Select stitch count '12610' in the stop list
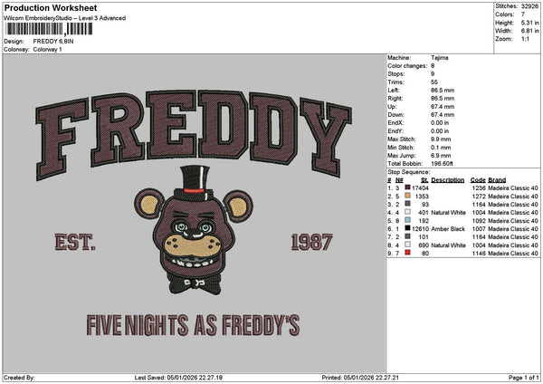Viewport: 543px width, 384px height. [420, 229]
